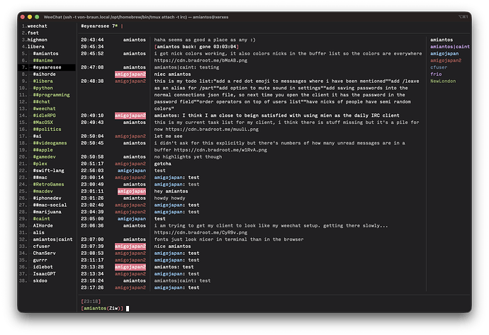This screenshot has width=489, height=335.
Task: Open #aihorde channel buffer
Action: pos(44,74)
